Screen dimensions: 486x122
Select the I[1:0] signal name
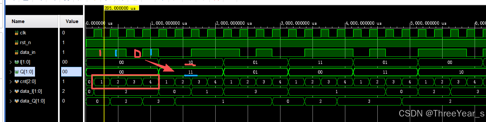pyautogui.click(x=25, y=62)
